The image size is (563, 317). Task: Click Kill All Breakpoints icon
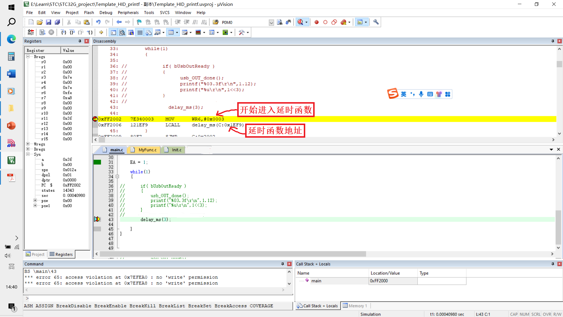click(344, 22)
